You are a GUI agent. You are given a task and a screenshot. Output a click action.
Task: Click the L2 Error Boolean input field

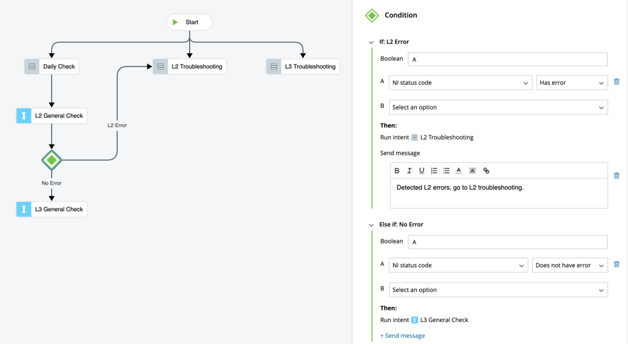(507, 59)
